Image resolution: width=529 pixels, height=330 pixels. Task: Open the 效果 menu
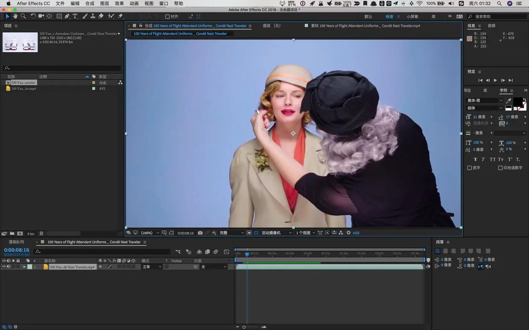click(119, 3)
